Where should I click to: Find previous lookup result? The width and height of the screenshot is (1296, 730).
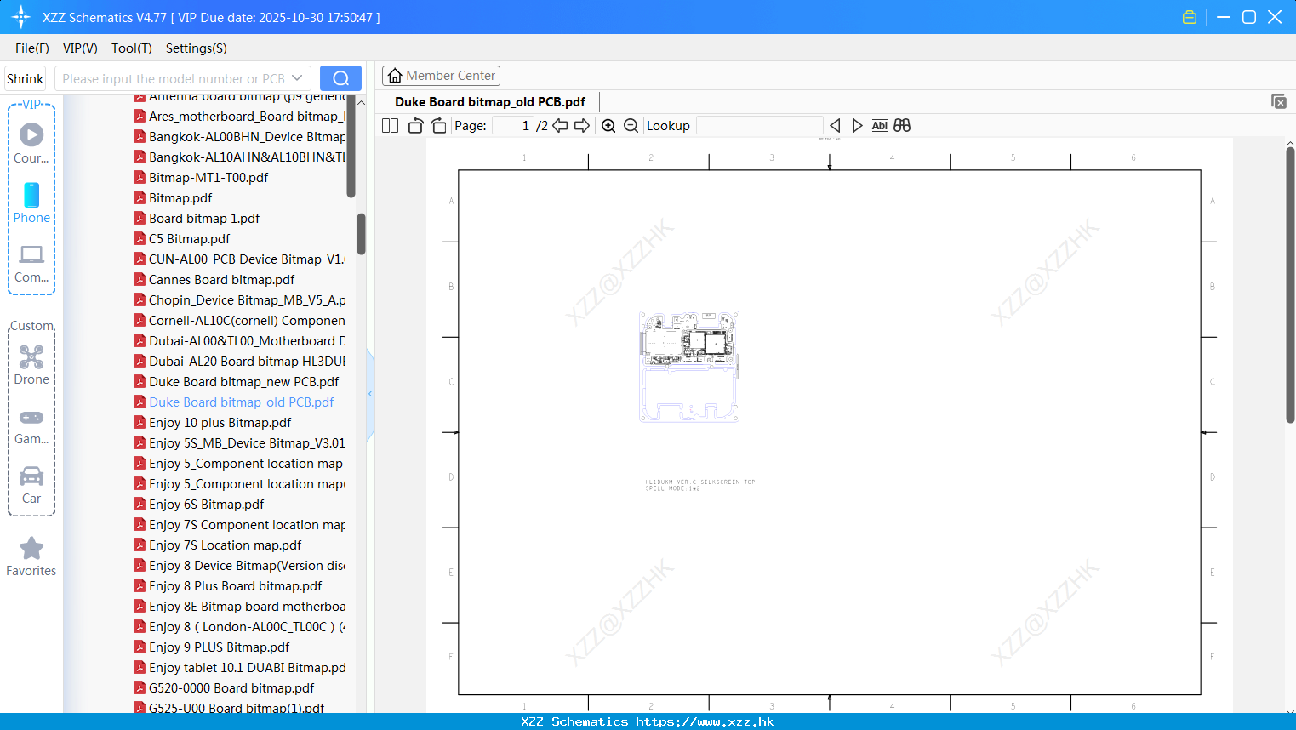pyautogui.click(x=835, y=125)
